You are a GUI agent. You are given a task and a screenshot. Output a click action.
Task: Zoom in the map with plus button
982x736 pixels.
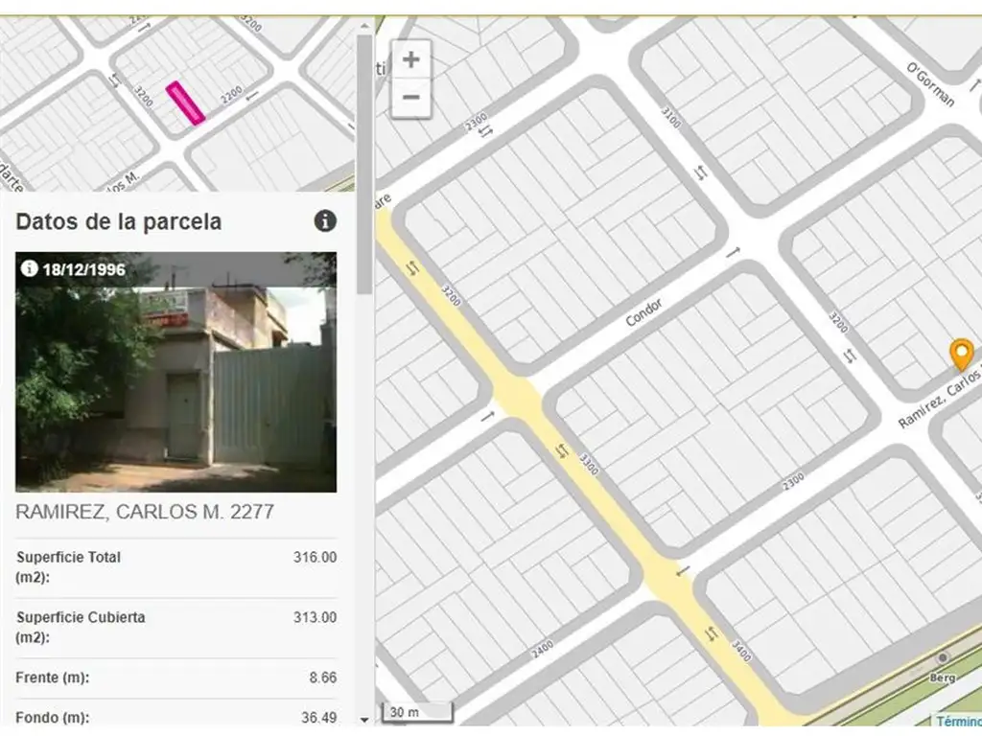(410, 59)
